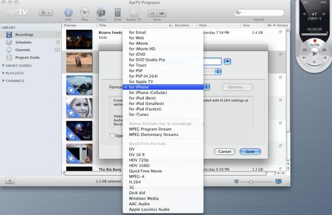
Task: Switch to list view in View control
Action: pyautogui.click(x=152, y=14)
